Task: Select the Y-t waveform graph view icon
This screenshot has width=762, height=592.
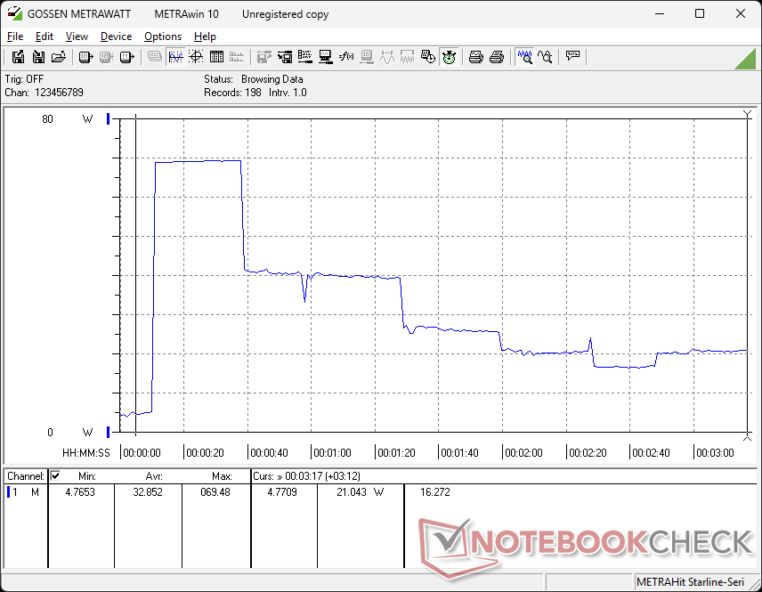Action: point(175,57)
